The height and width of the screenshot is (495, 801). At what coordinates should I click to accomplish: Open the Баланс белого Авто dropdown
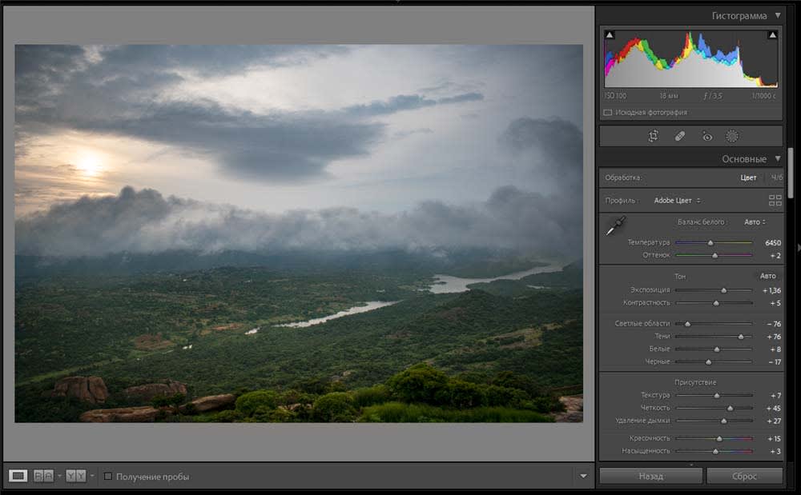[755, 222]
